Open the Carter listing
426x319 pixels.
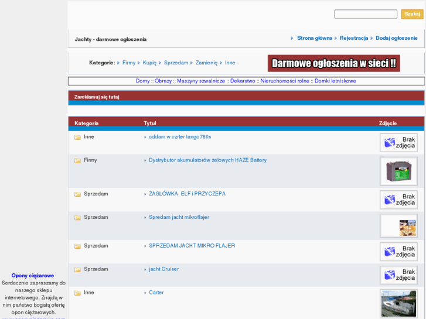click(156, 293)
